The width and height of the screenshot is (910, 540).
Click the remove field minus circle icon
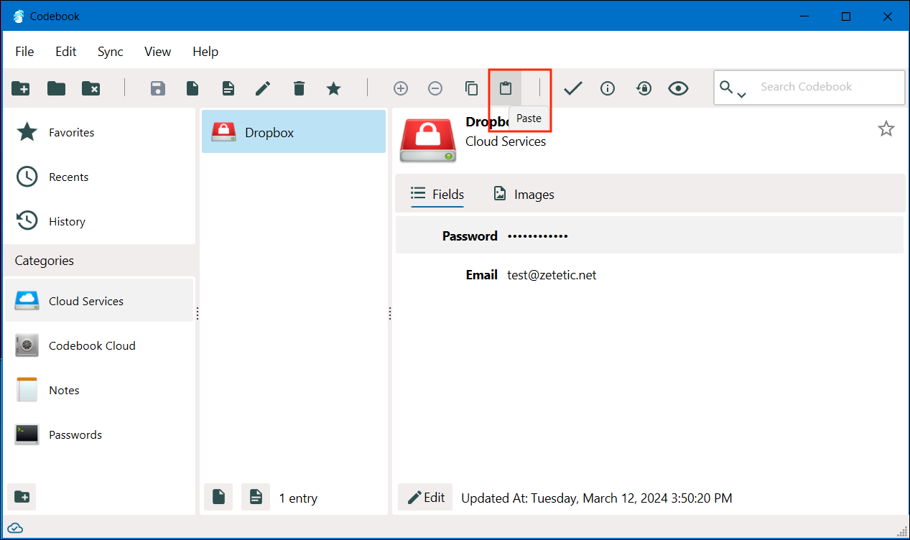tap(435, 88)
